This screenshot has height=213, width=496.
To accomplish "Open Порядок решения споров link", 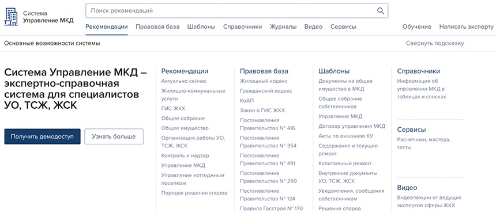I will click(194, 193).
